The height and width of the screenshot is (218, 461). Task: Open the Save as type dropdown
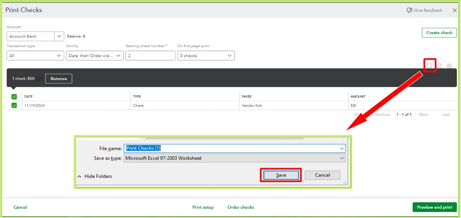tap(234, 158)
